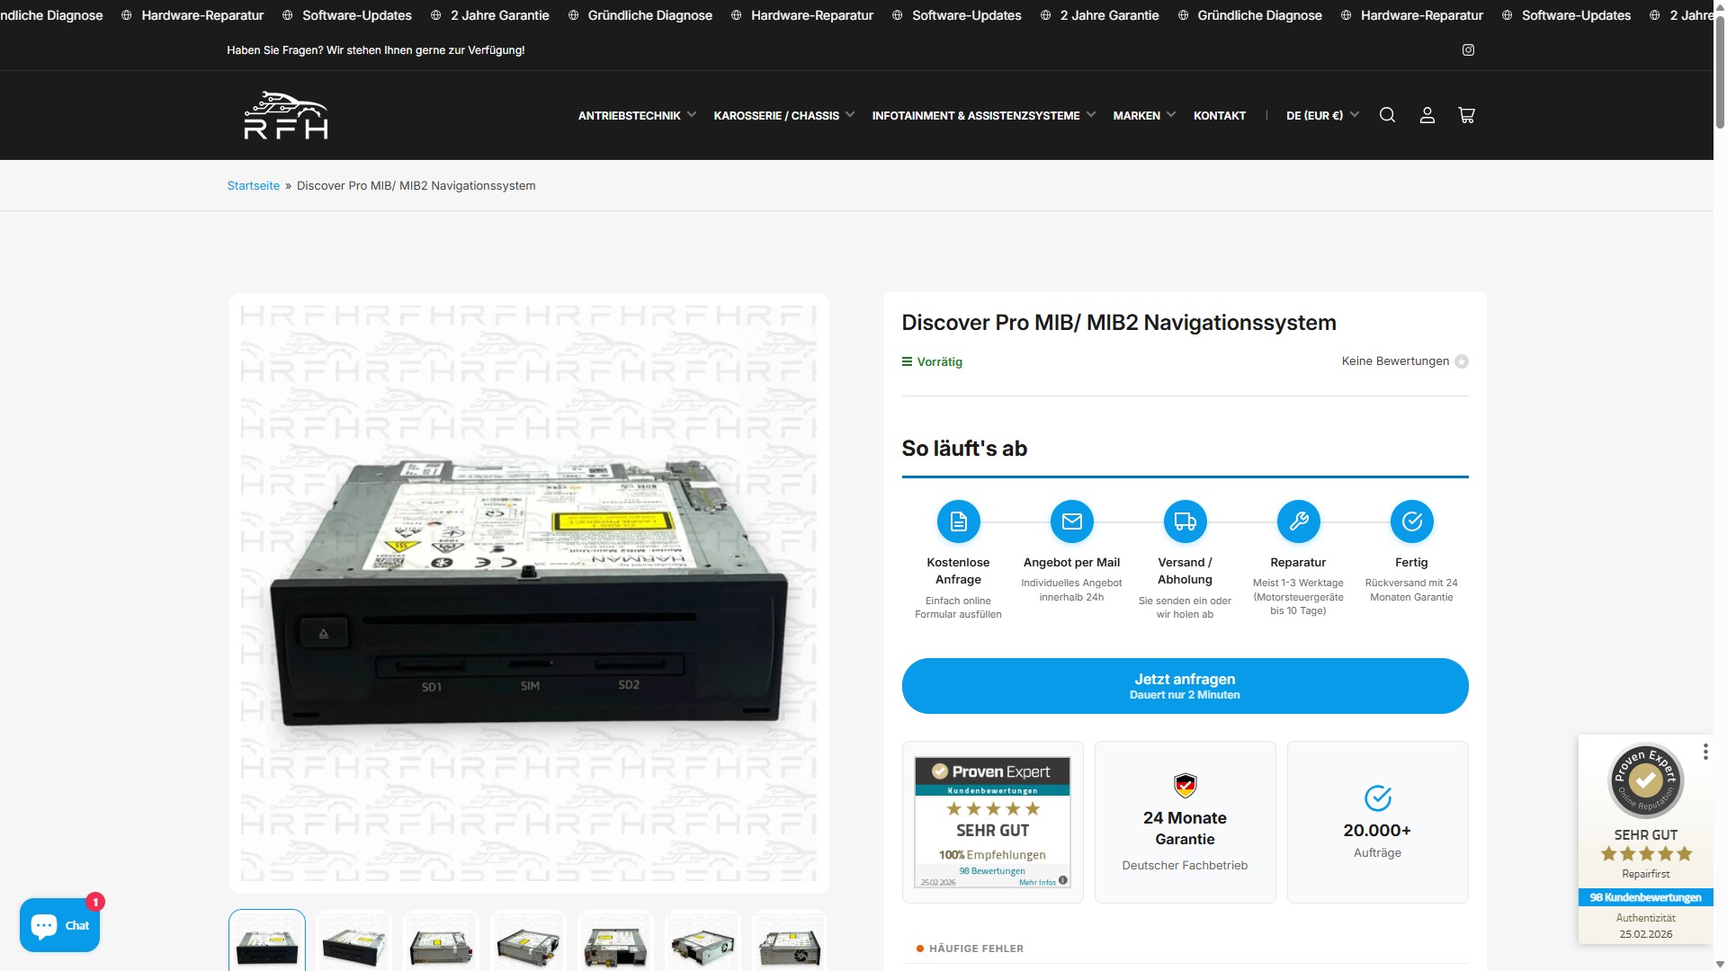Open the Marken menu
Screen dimensions: 1727x971
point(1143,115)
